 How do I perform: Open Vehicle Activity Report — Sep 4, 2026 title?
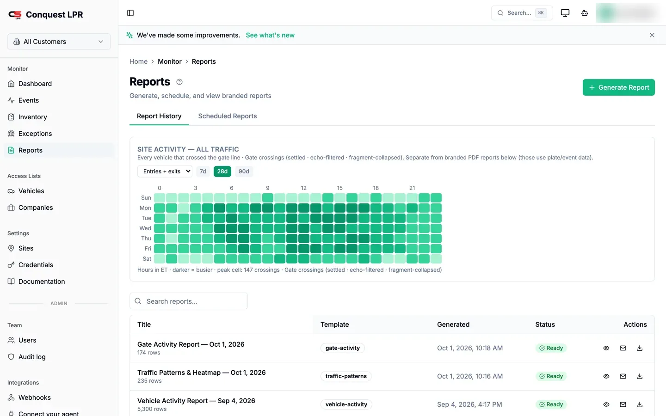point(196,401)
